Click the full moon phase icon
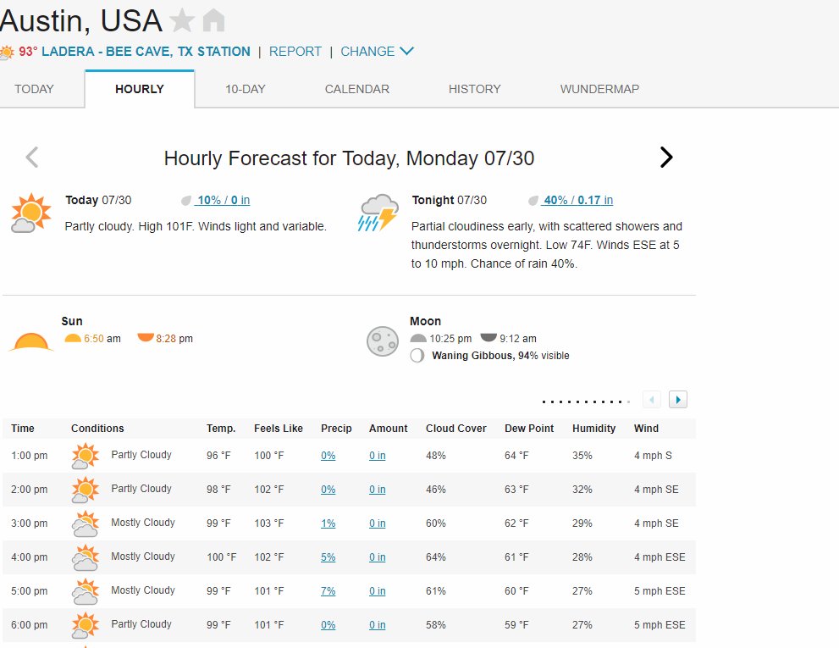This screenshot has height=648, width=839. (383, 341)
